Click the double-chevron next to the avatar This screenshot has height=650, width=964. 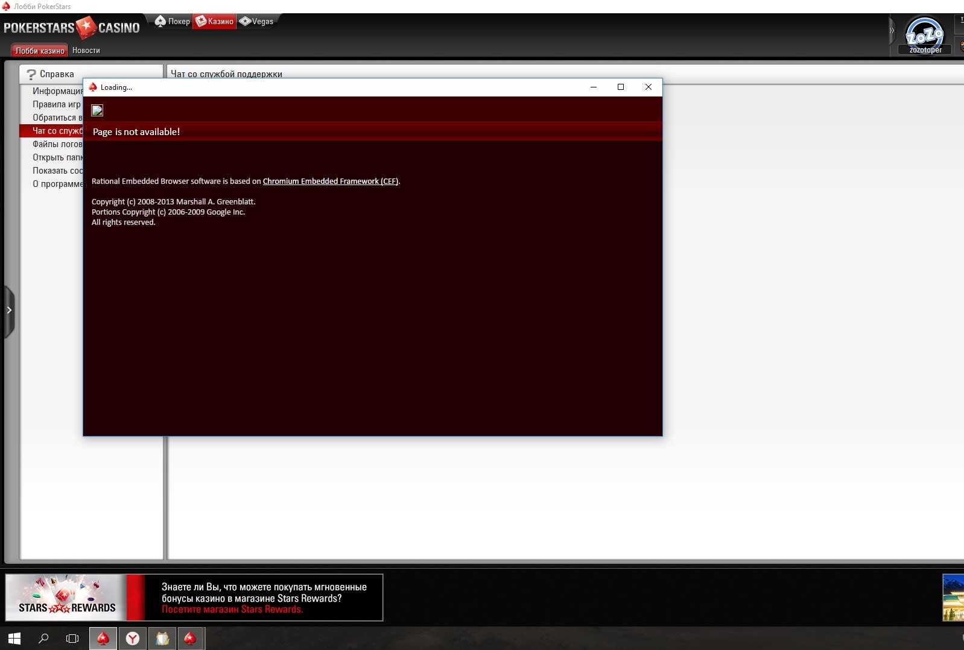tap(892, 30)
